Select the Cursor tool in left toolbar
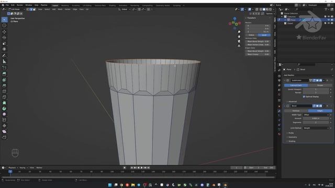 click(x=4, y=26)
